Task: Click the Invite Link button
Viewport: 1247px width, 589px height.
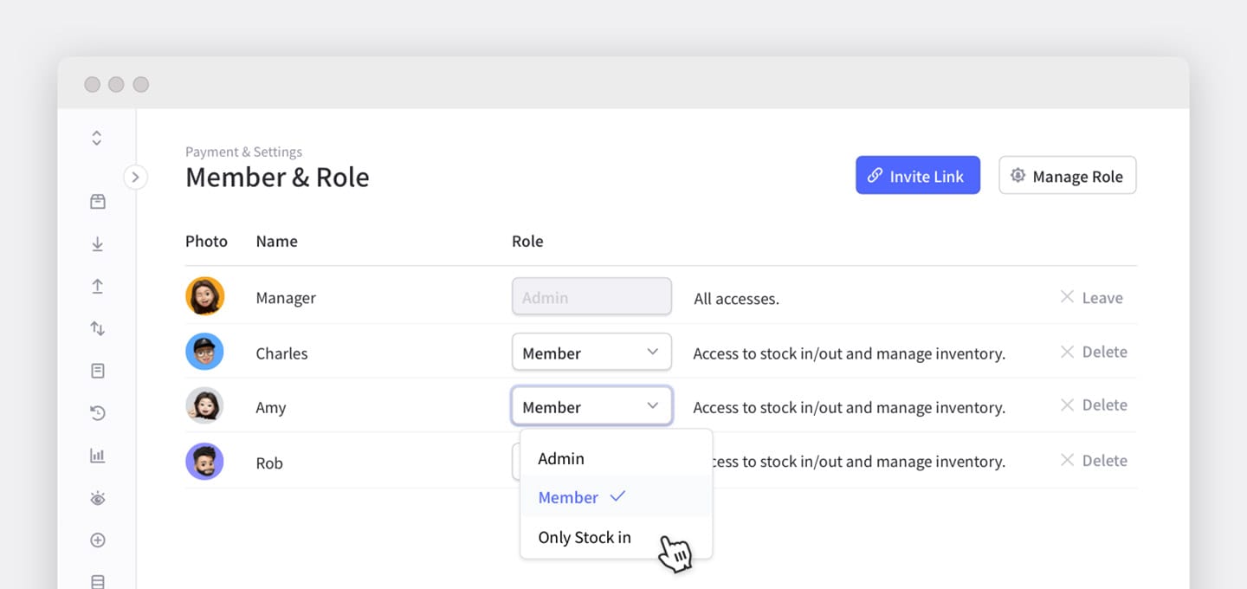Action: pyautogui.click(x=917, y=175)
